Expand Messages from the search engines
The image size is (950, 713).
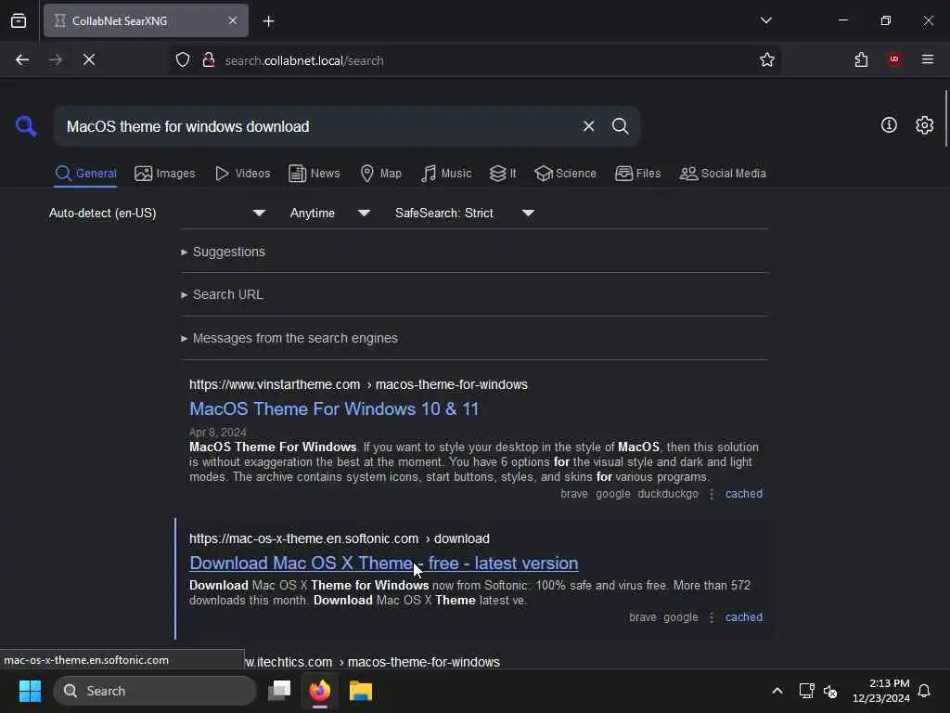click(x=289, y=338)
